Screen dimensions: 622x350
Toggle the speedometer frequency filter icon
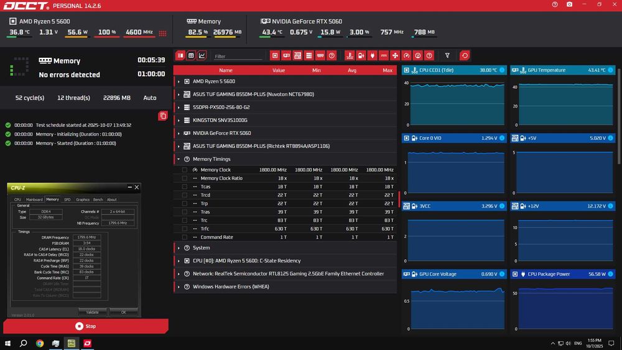click(x=407, y=55)
